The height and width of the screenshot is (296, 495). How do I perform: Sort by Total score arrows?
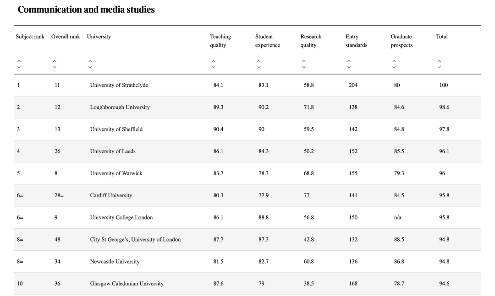(x=439, y=64)
